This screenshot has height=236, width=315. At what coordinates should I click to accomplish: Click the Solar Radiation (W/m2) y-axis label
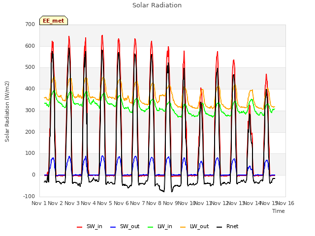(x=7, y=112)
